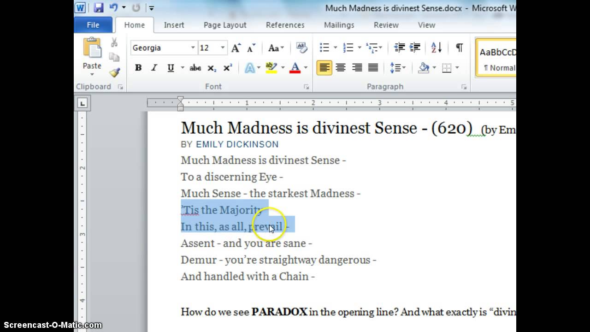Click the Bullets list icon
The width and height of the screenshot is (590, 332).
coord(324,47)
